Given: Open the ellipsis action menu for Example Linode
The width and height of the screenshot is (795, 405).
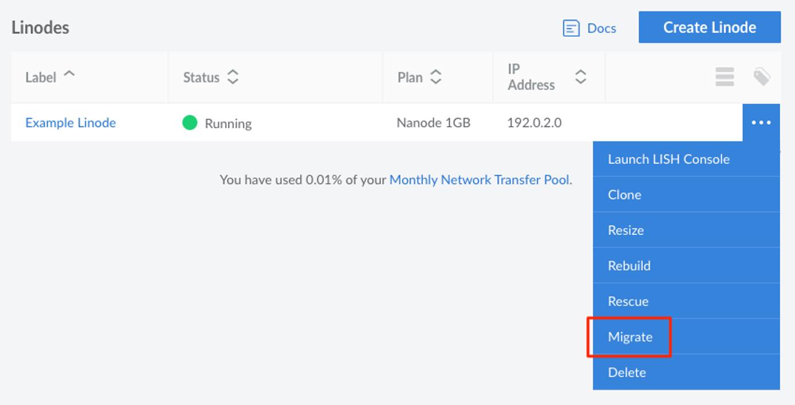Looking at the screenshot, I should coord(761,122).
